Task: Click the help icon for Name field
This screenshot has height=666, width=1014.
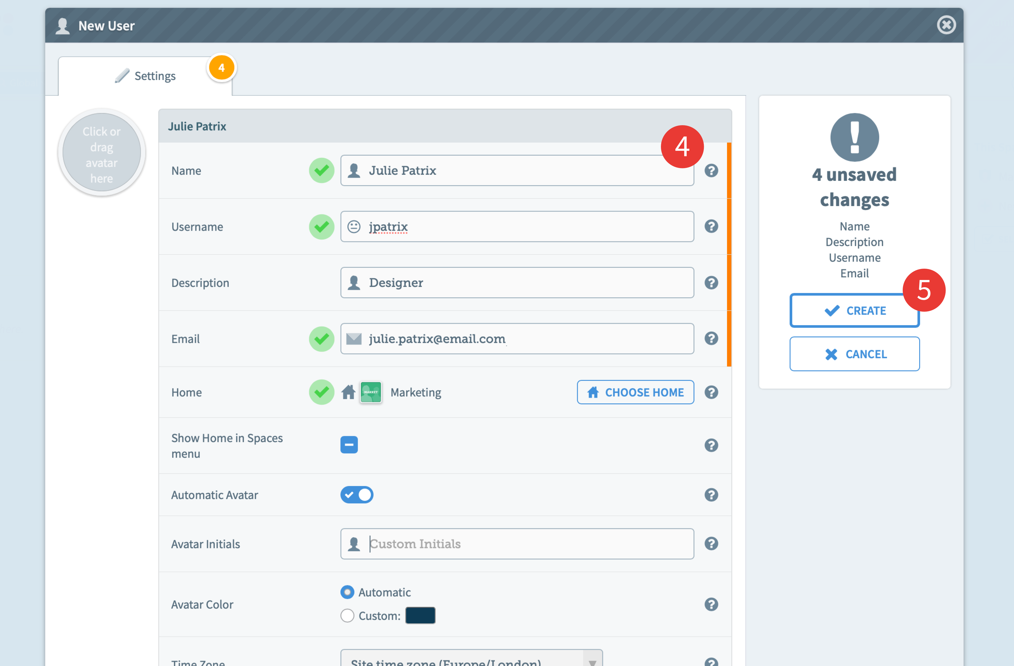Action: click(711, 170)
